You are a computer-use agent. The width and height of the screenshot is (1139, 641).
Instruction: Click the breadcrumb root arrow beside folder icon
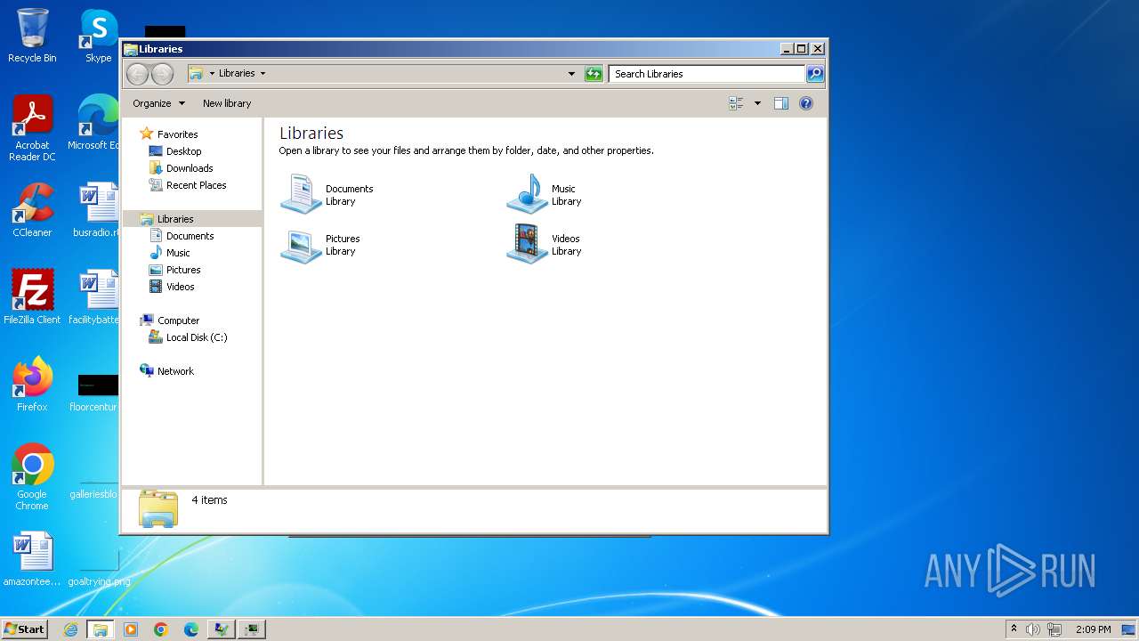point(212,74)
